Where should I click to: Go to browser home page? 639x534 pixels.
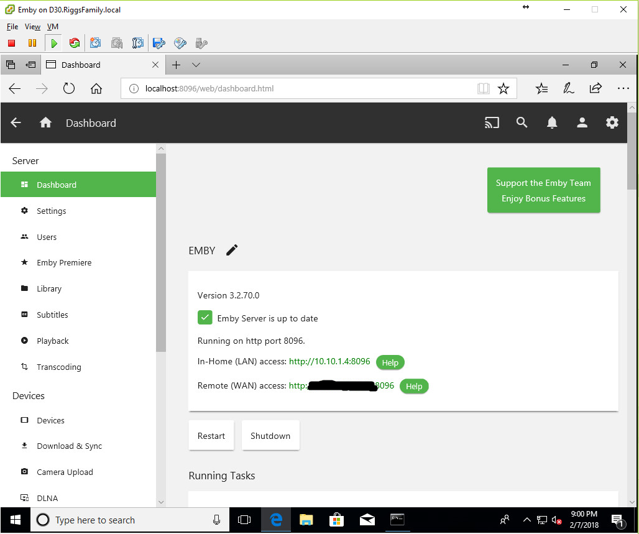coord(96,88)
